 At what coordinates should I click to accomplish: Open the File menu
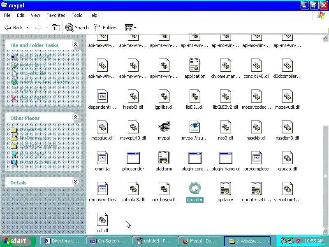7,15
